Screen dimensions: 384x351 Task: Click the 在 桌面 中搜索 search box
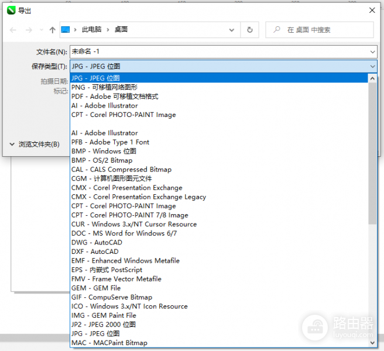(320, 30)
